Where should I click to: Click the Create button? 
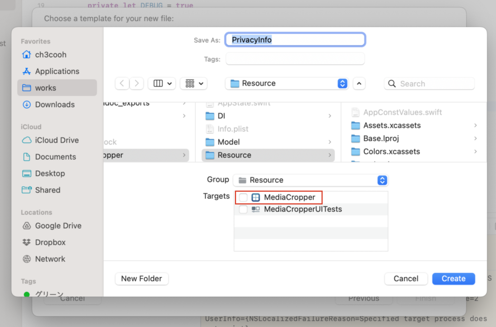point(453,279)
